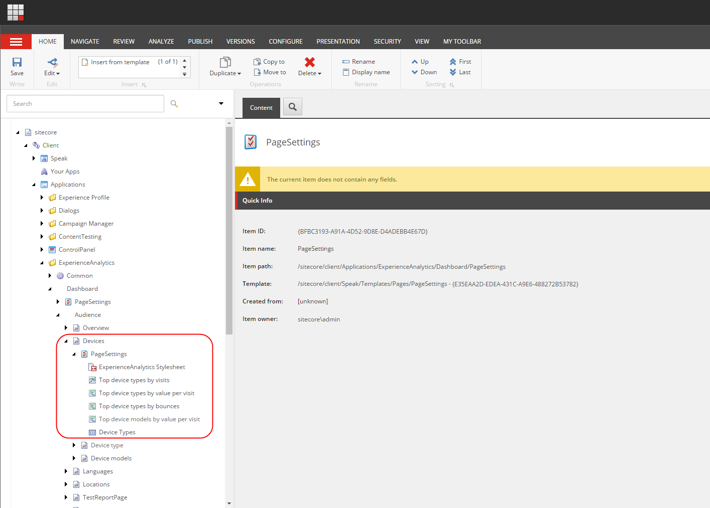The height and width of the screenshot is (508, 710).
Task: Click the Last sorting double-arrow icon
Action: [453, 72]
